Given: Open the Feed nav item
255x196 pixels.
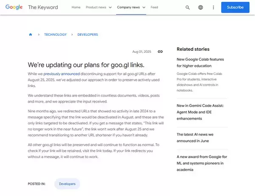Looking at the screenshot, I should [x=154, y=7].
